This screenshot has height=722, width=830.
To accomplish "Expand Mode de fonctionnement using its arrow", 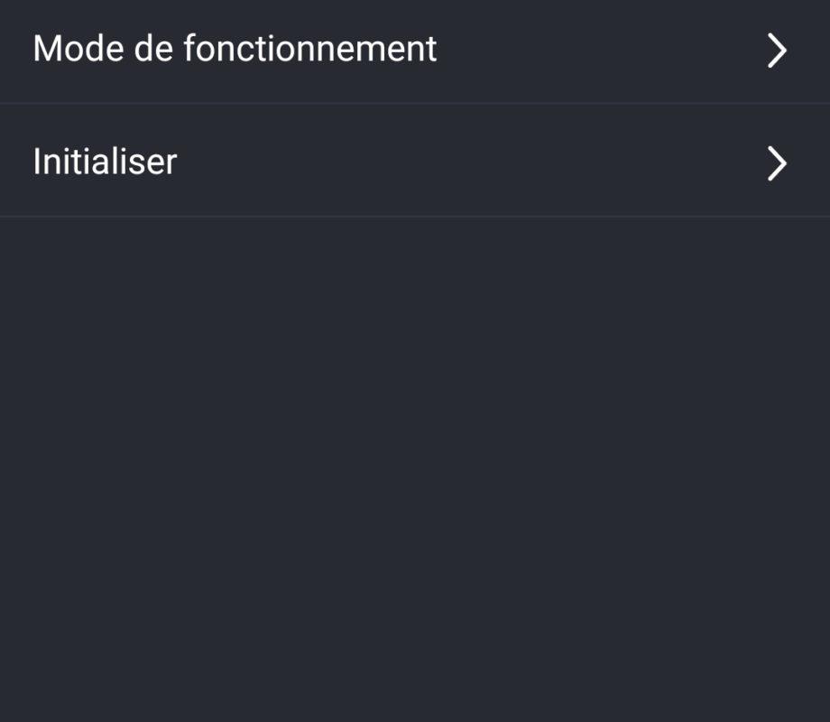I will (x=777, y=51).
